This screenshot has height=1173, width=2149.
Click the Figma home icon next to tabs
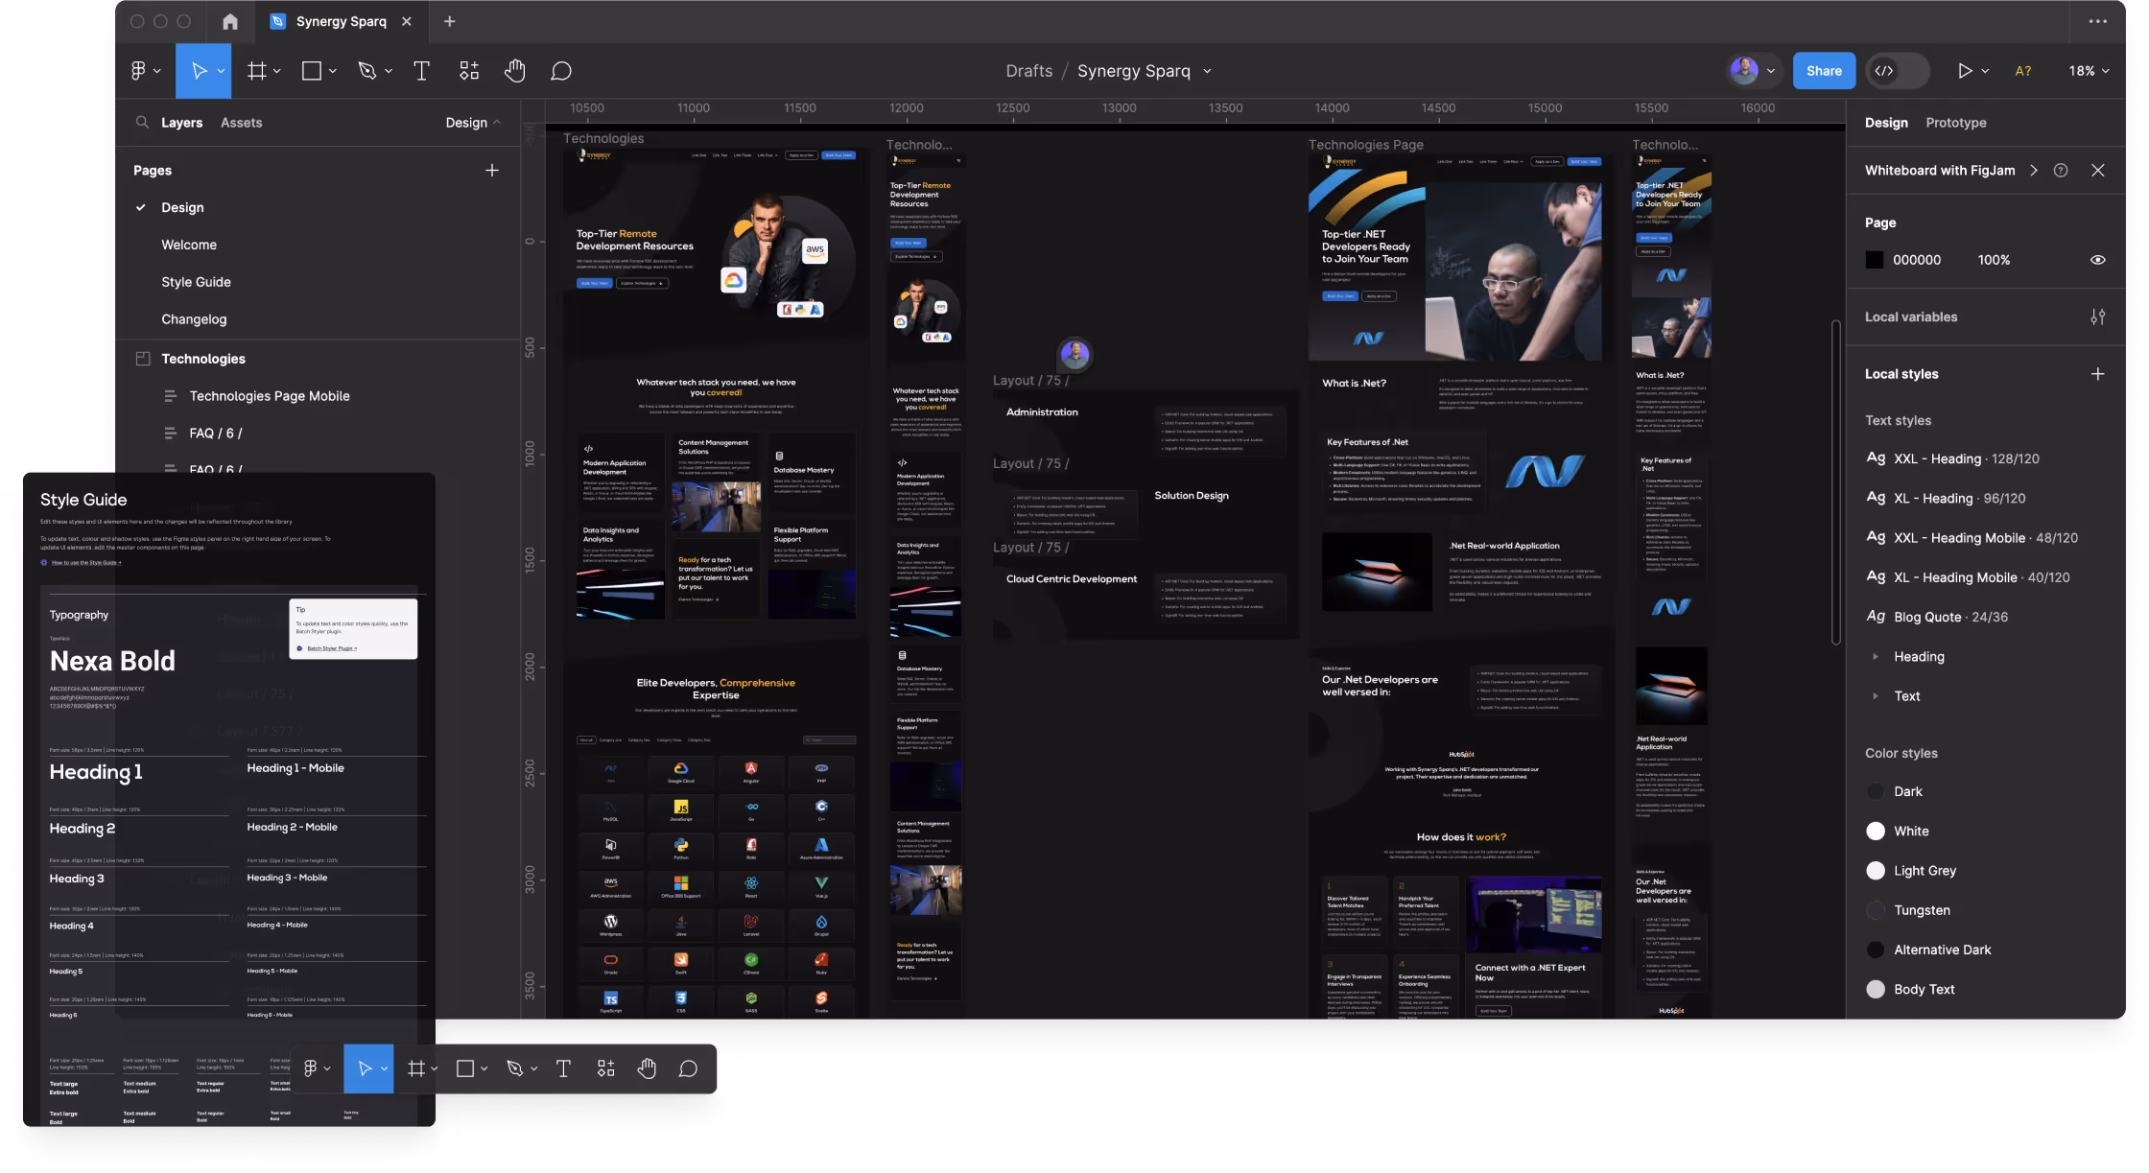(229, 21)
